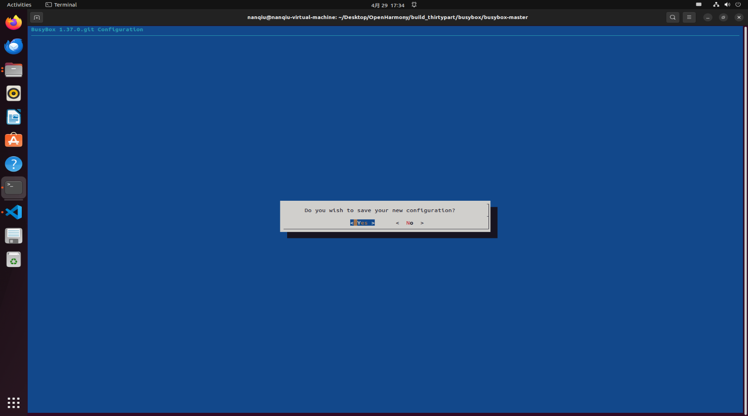Open the Trash in the dock
The height and width of the screenshot is (416, 748).
click(14, 259)
